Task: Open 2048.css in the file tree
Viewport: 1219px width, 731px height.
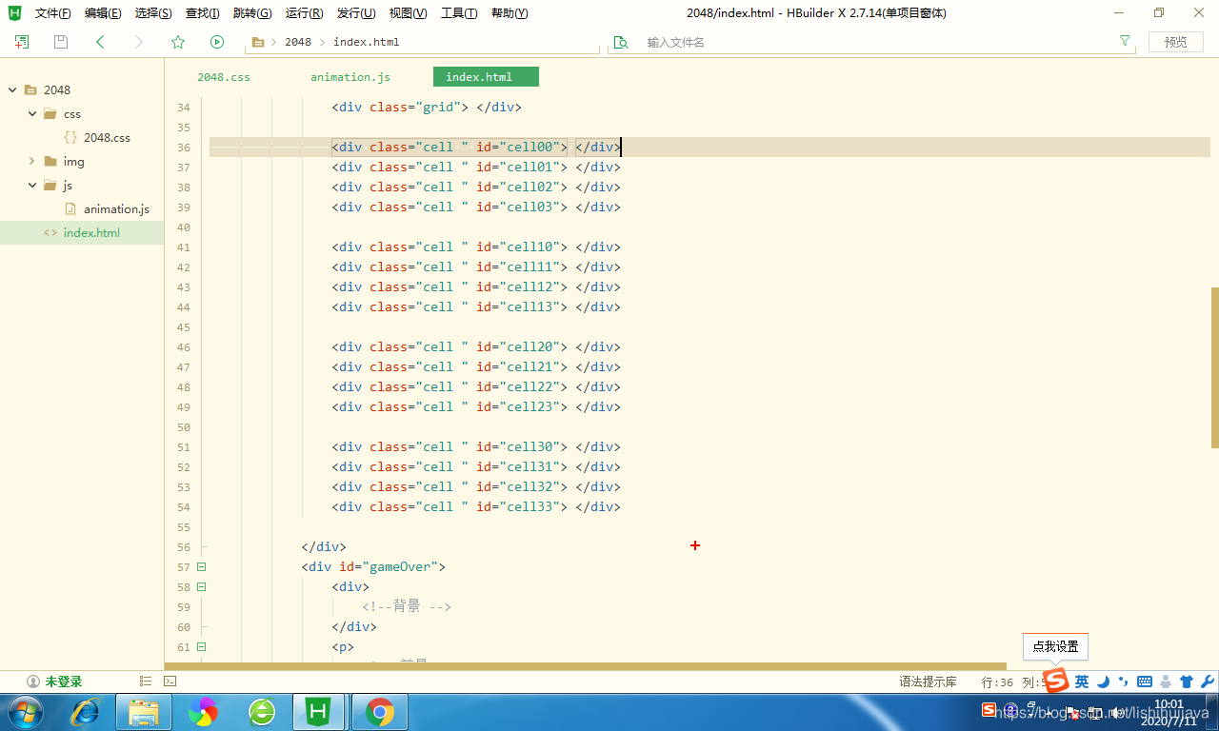Action: coord(107,137)
